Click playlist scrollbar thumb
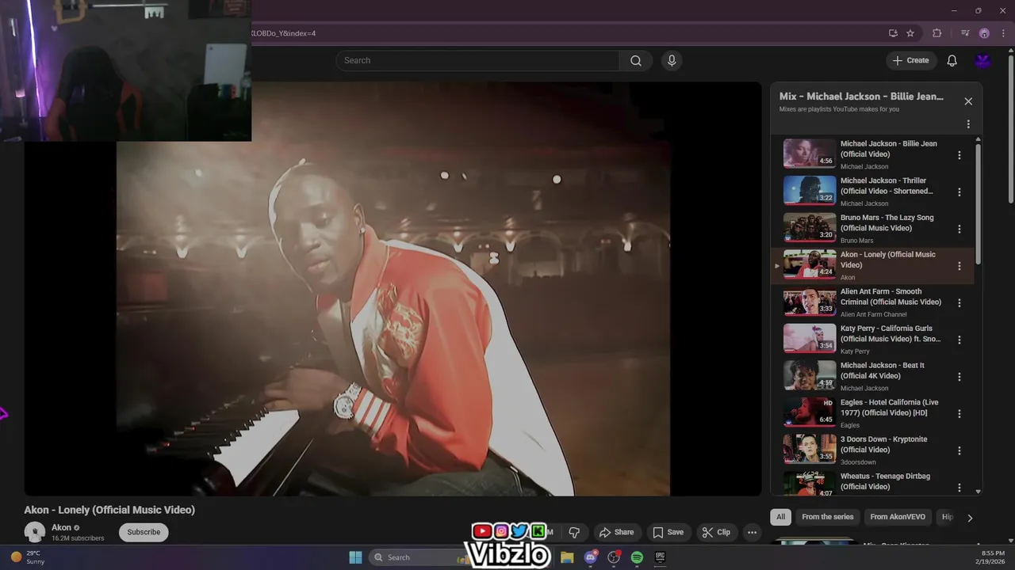Screen dimensions: 1015x570 point(978,203)
